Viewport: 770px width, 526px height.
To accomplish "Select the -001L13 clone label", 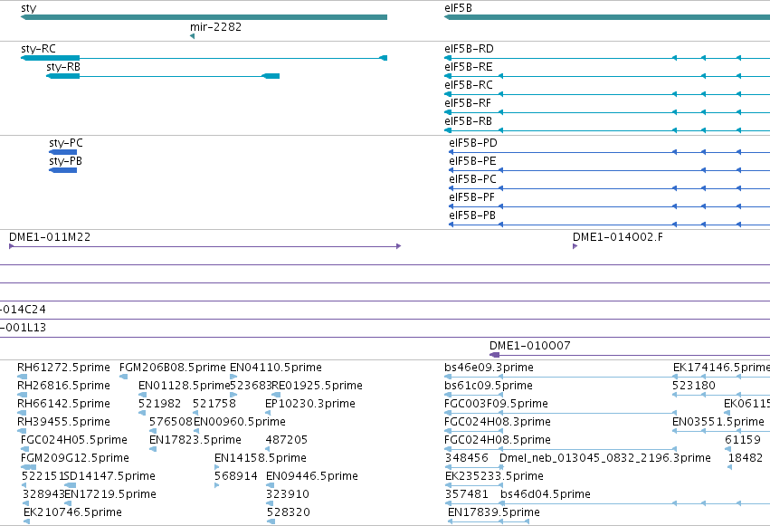I will [23, 328].
